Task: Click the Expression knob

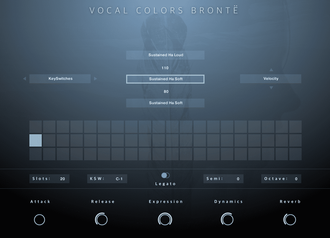Action: tap(165, 219)
